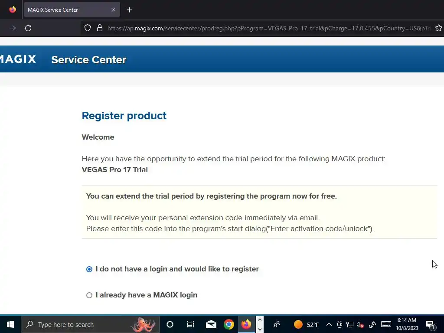Image resolution: width=444 pixels, height=333 pixels.
Task: Click Firefox icon in taskbar
Action: (x=246, y=324)
